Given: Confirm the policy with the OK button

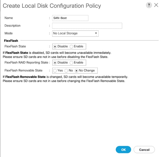Looking at the screenshot, I should (x=123, y=150).
